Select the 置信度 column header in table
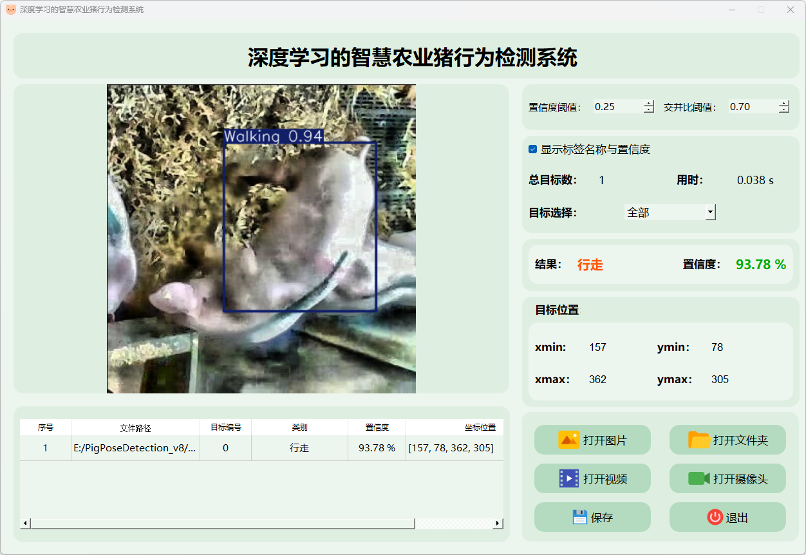This screenshot has height=555, width=806. [x=377, y=428]
